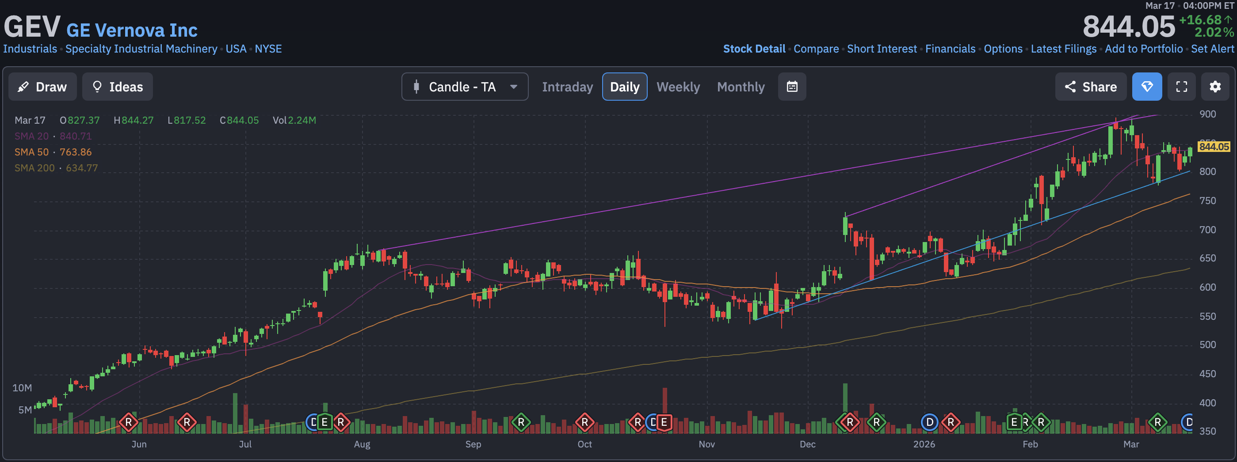Click the red R marker above the Oct label
This screenshot has height=462, width=1237.
(584, 422)
